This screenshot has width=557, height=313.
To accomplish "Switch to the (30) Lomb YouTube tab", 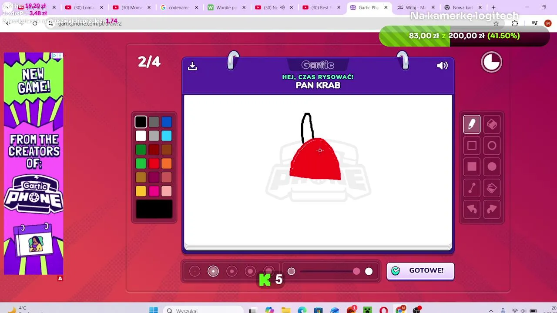I will [x=84, y=7].
